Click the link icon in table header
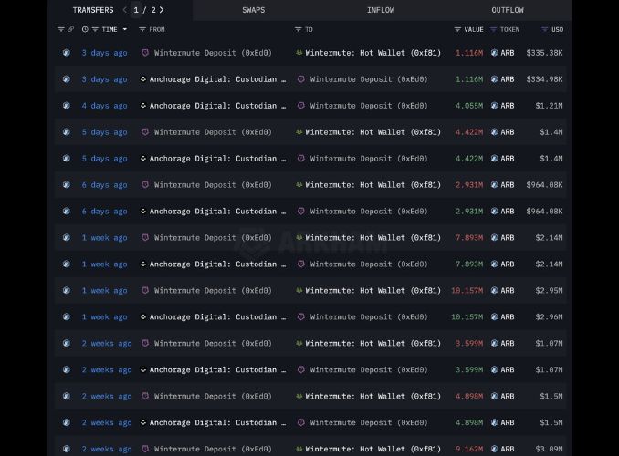 71,29
